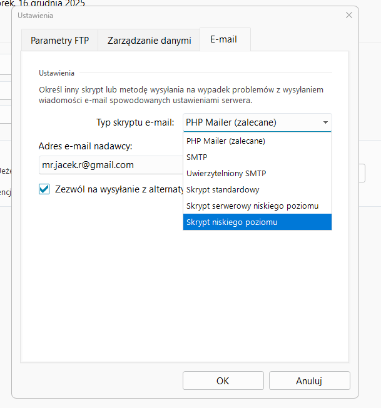Screen dimensions: 381x408
Task: Collapse the Typ skryptu e-mail combo box
Action: tap(325, 122)
